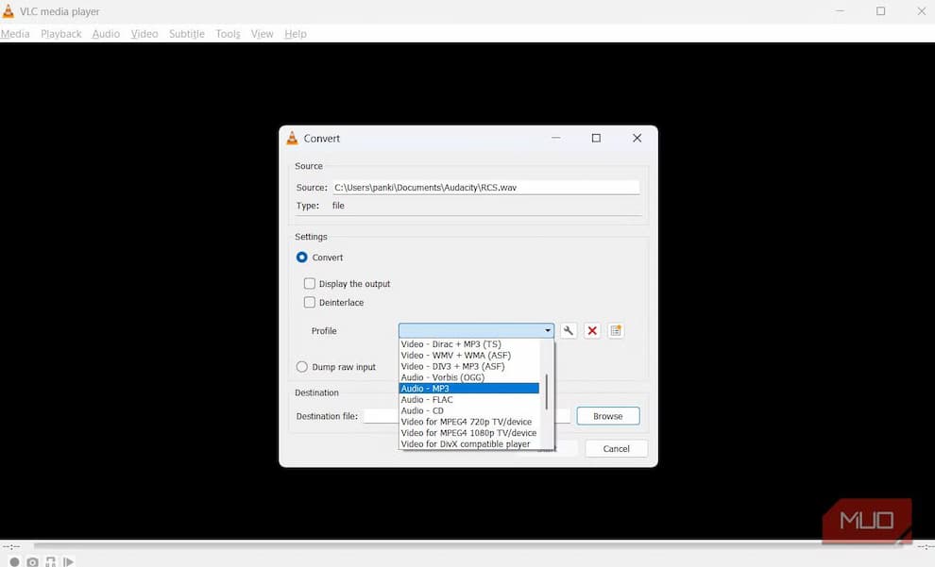
Task: Open the Playback menu
Action: [x=60, y=34]
